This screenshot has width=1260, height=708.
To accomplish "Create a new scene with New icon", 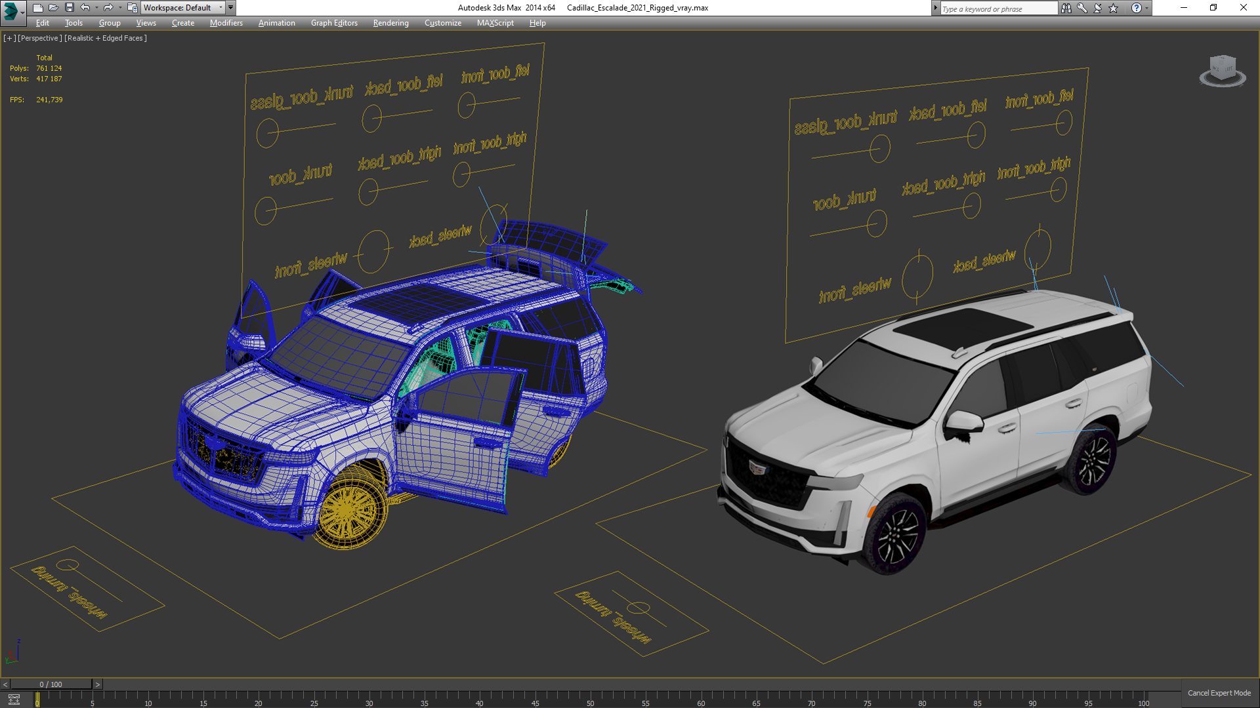I will (37, 8).
